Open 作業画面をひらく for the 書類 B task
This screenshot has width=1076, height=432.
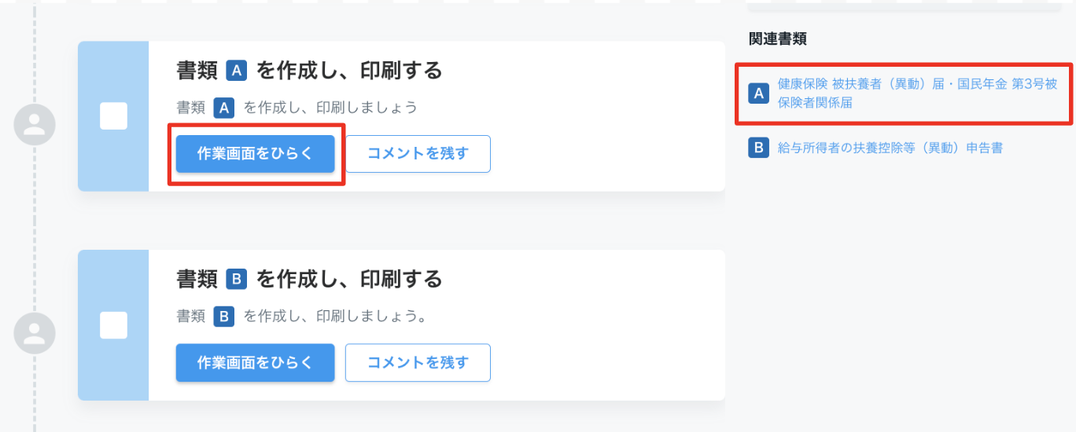[255, 362]
